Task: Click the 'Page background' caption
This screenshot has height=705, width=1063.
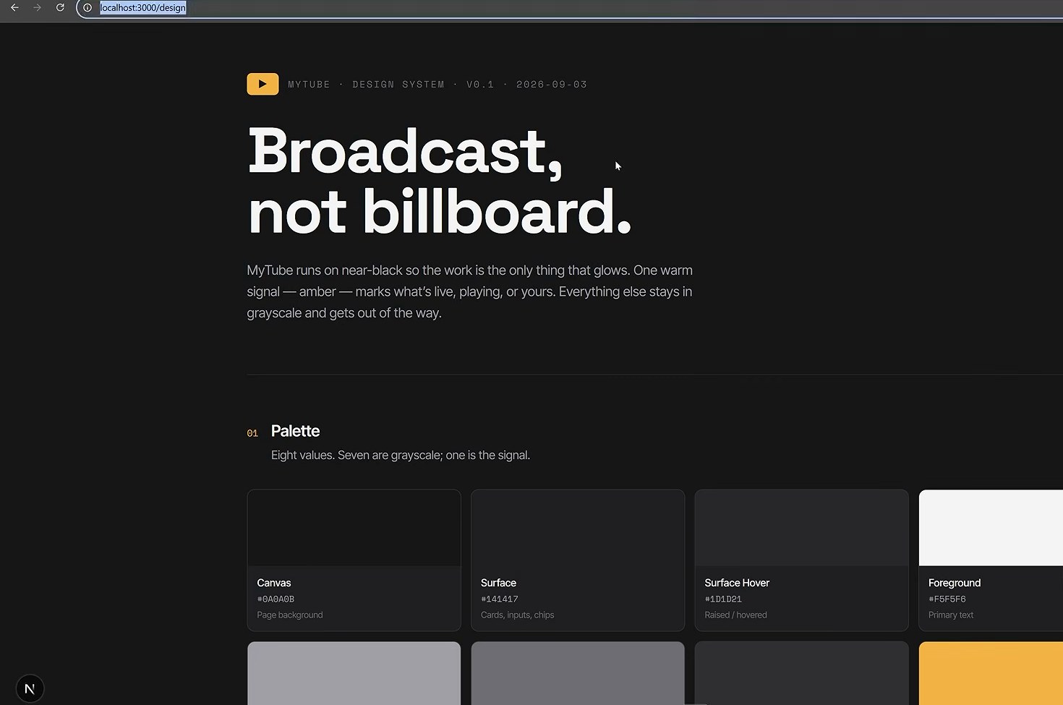Action: tap(290, 615)
